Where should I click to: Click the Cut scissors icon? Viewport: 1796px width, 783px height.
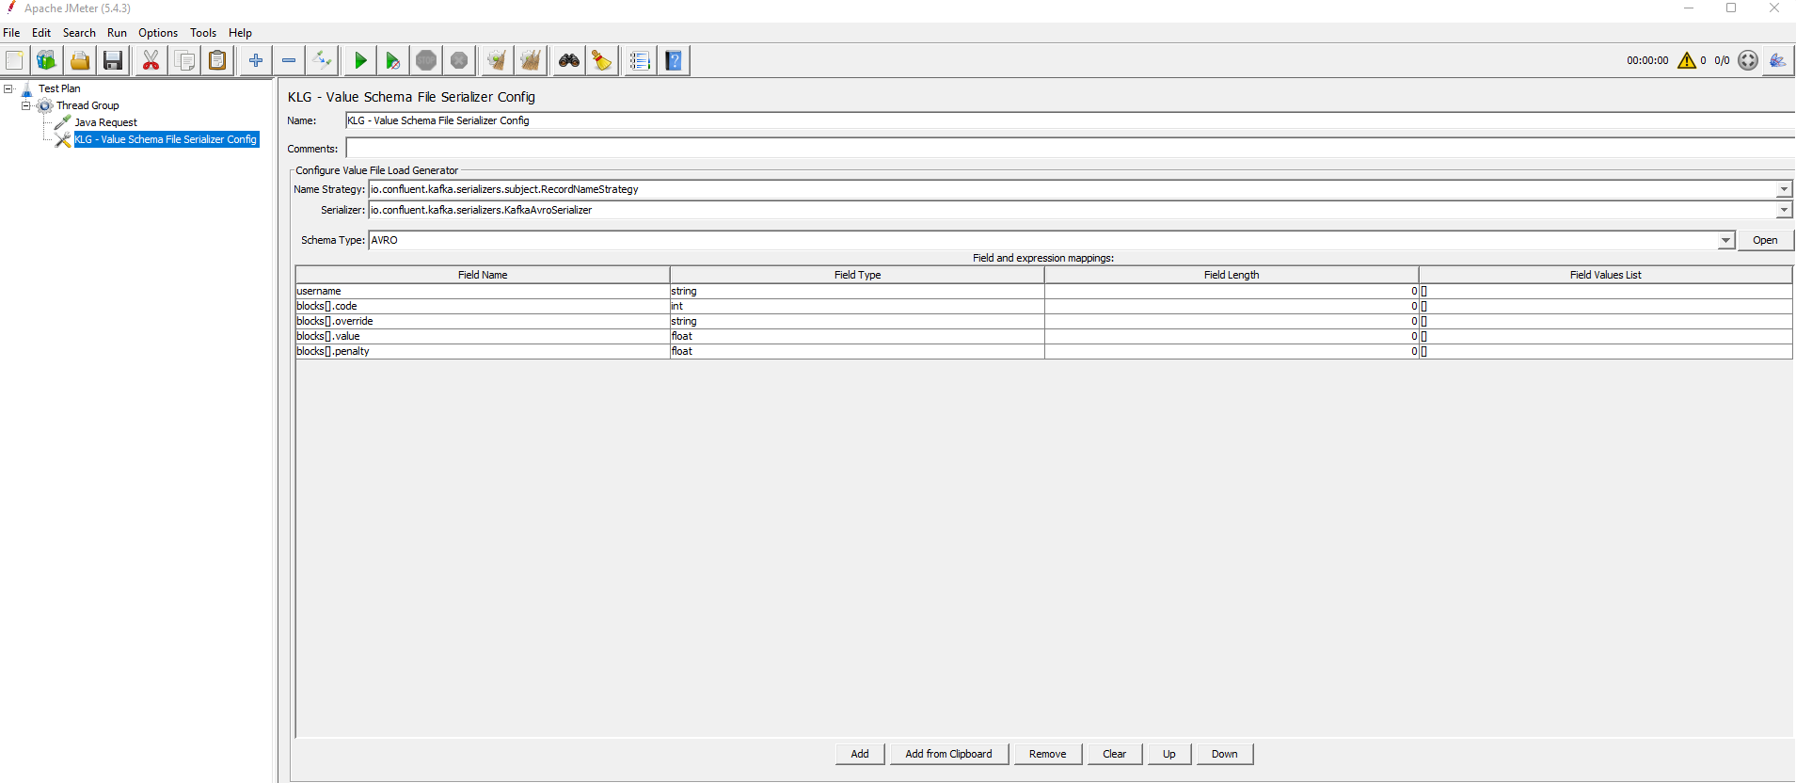click(151, 60)
